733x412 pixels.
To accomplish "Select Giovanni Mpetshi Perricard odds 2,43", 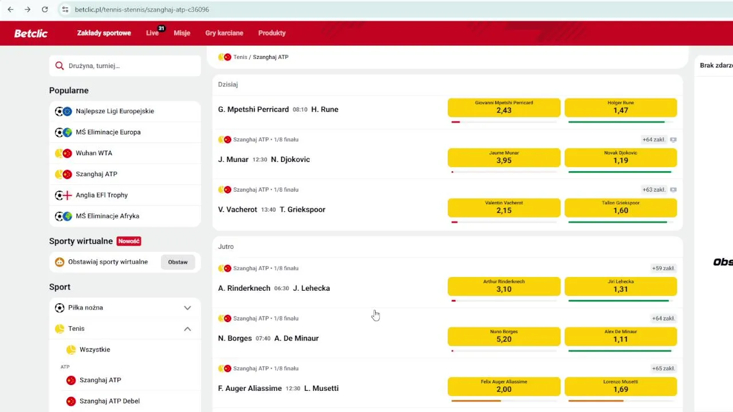I will click(x=504, y=108).
